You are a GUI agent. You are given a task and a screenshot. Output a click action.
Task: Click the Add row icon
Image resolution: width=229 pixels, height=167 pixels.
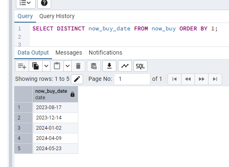click(22, 66)
